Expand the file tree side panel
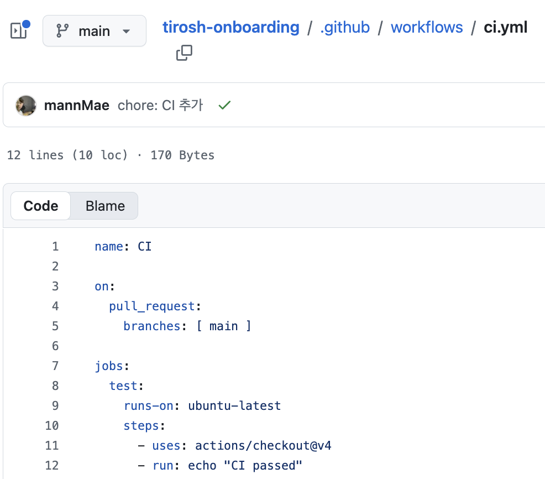 tap(19, 30)
